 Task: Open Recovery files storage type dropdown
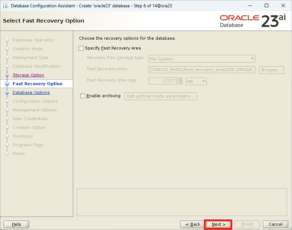tap(202, 59)
